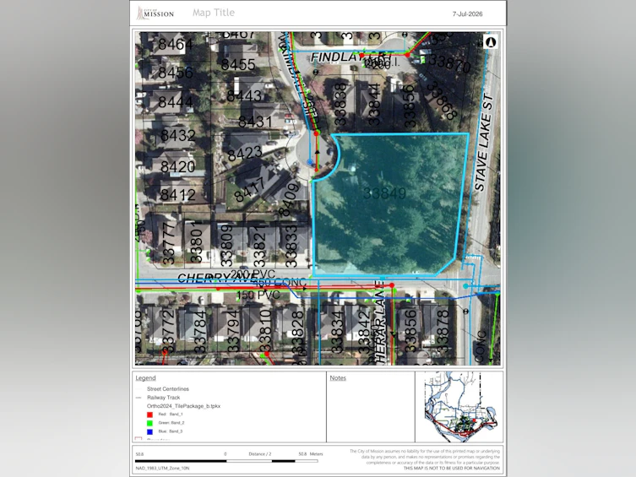The image size is (636, 477).
Task: Click the FINDLAY street label
Action: click(337, 57)
